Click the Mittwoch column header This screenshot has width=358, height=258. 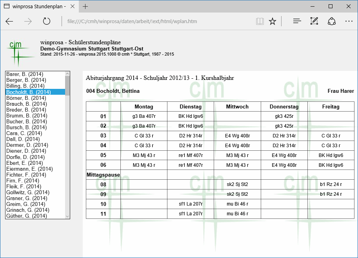click(x=237, y=106)
